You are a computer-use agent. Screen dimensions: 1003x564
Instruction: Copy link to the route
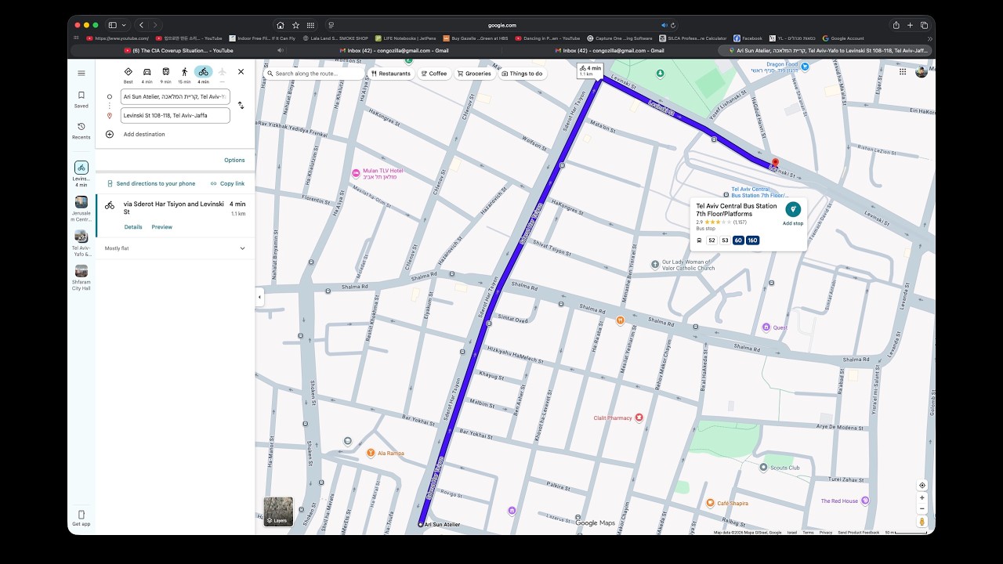[227, 183]
